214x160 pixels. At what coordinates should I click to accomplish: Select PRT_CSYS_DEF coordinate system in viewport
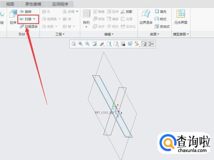click(x=104, y=113)
